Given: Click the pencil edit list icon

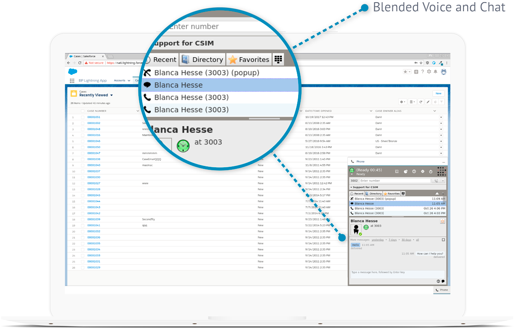Looking at the screenshot, I should (428, 102).
